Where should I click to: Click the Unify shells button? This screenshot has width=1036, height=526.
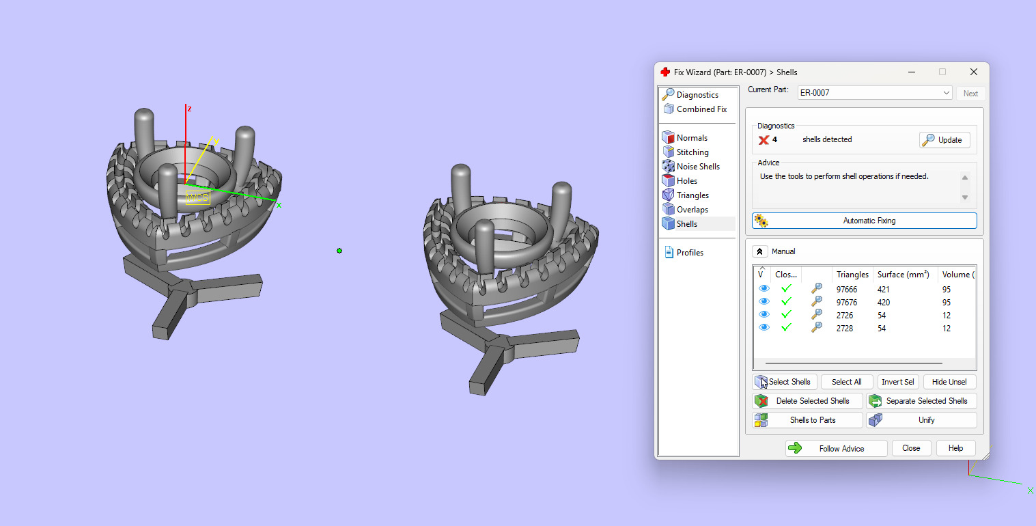(921, 420)
